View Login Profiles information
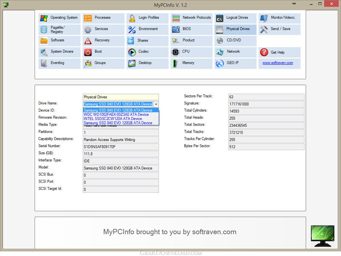The height and width of the screenshot is (256, 341). point(147,18)
